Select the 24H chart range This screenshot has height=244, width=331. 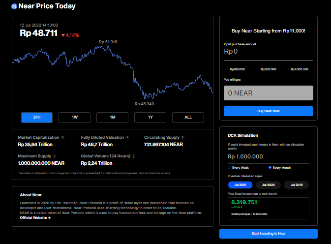(37, 118)
